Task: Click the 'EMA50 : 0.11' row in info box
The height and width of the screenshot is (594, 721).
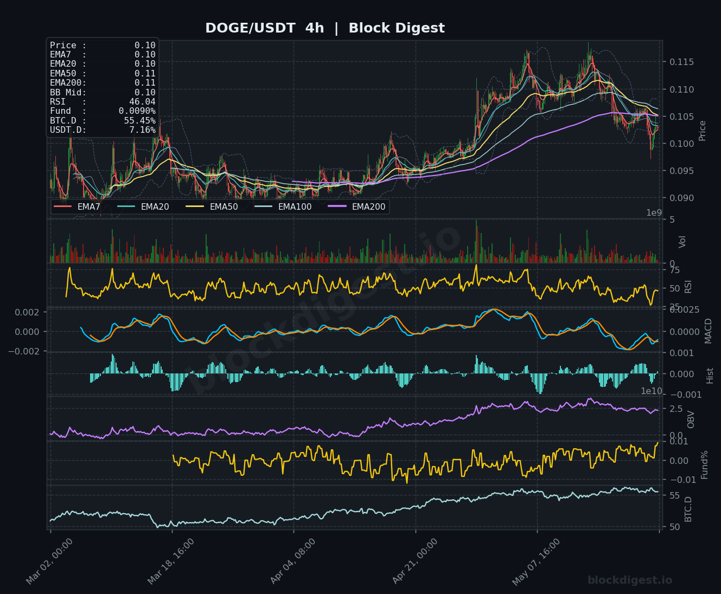Action: (103, 74)
